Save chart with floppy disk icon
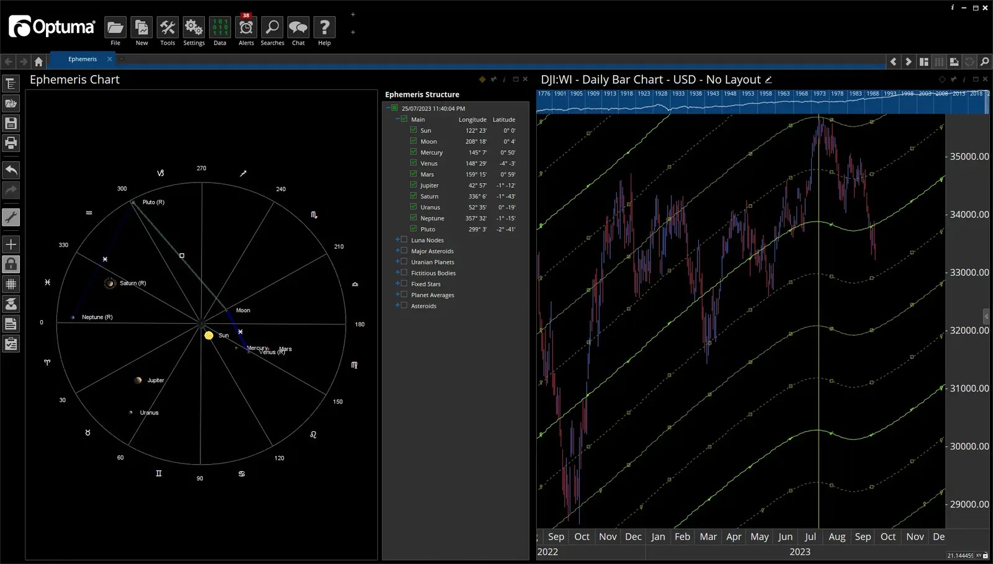 [x=11, y=123]
